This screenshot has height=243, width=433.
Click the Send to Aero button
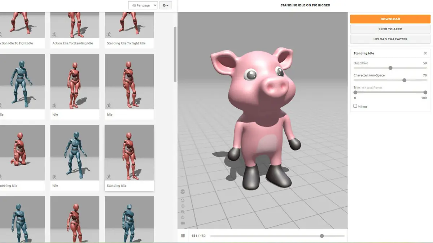390,29
